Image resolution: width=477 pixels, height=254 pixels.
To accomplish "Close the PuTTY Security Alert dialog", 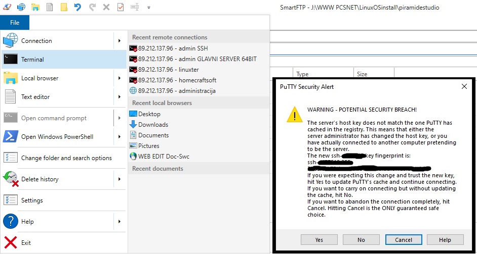I will 464,86.
